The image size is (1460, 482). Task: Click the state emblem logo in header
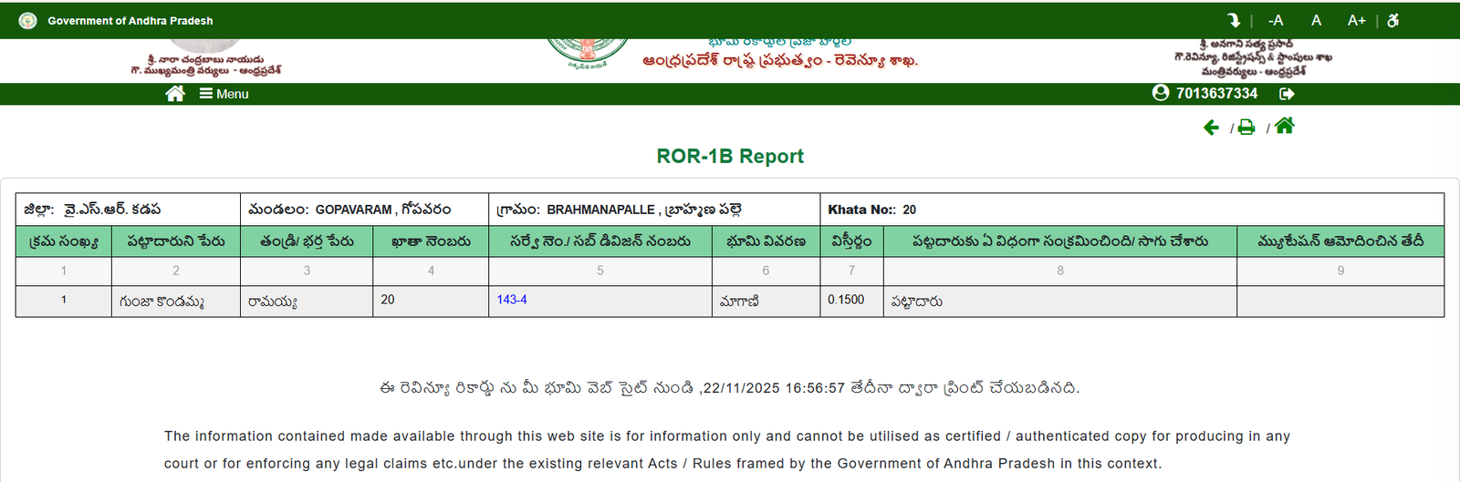click(x=587, y=55)
